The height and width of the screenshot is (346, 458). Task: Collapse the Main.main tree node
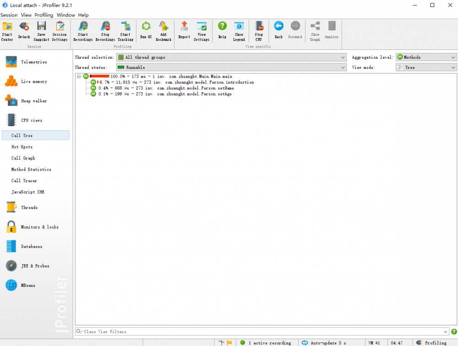pyautogui.click(x=79, y=76)
